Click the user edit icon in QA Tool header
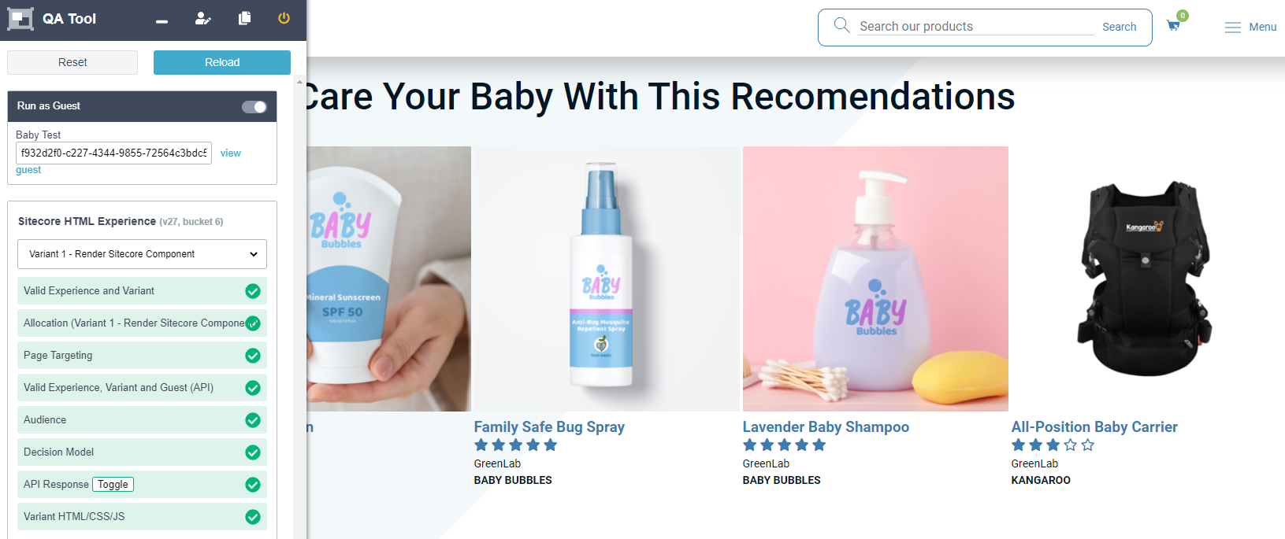Screen dimensions: 1285x539 (x=203, y=18)
